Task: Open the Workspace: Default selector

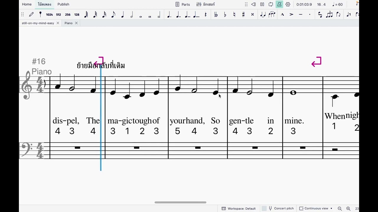Action: click(239, 208)
